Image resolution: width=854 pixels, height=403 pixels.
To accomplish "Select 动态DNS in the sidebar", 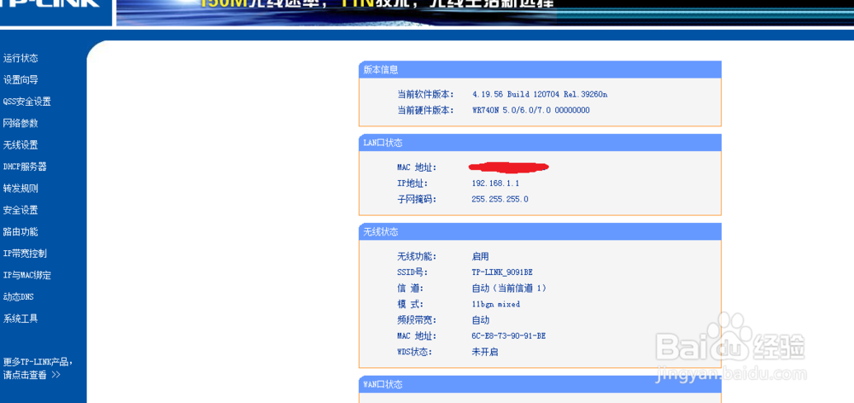I will 19,297.
